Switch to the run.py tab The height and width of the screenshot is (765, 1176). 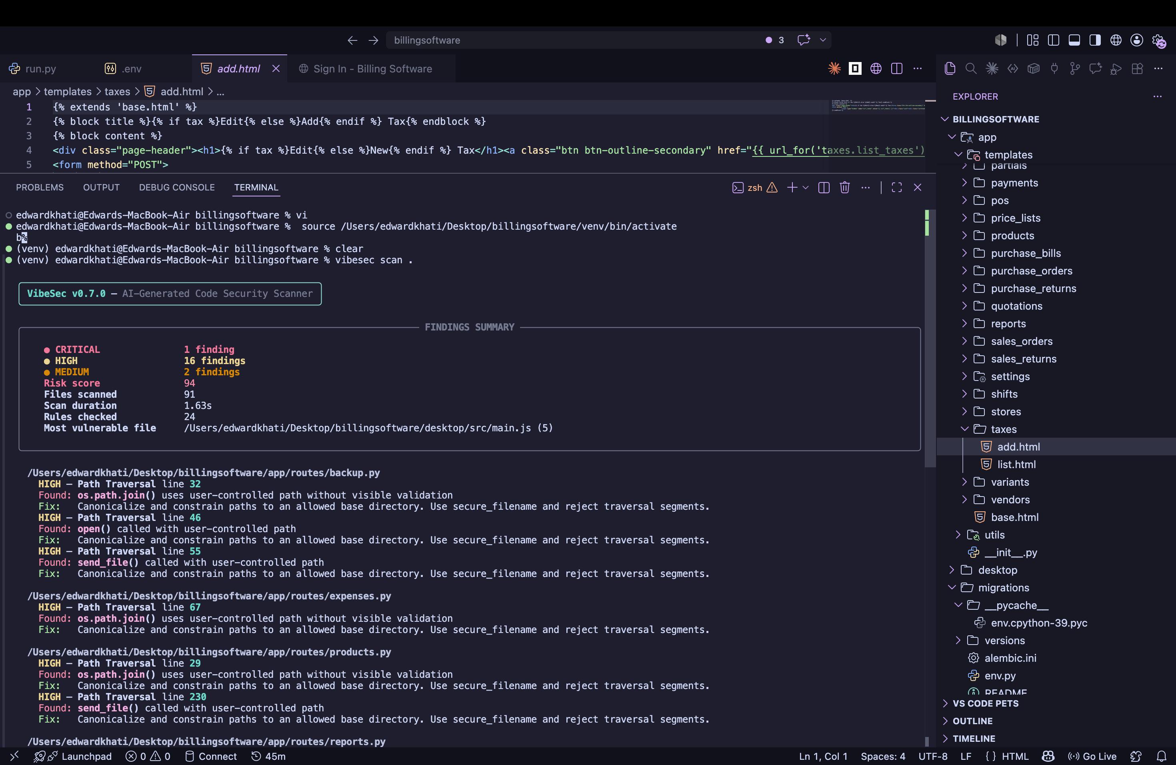(x=40, y=69)
